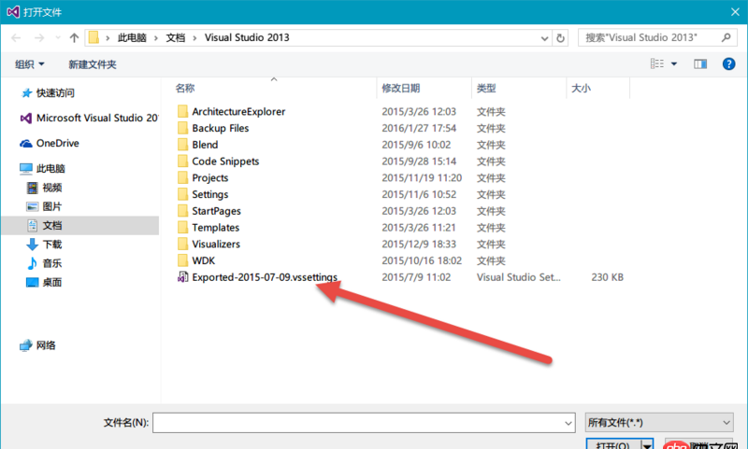Select OneDrive in navigation pane
The height and width of the screenshot is (449, 748).
[50, 143]
